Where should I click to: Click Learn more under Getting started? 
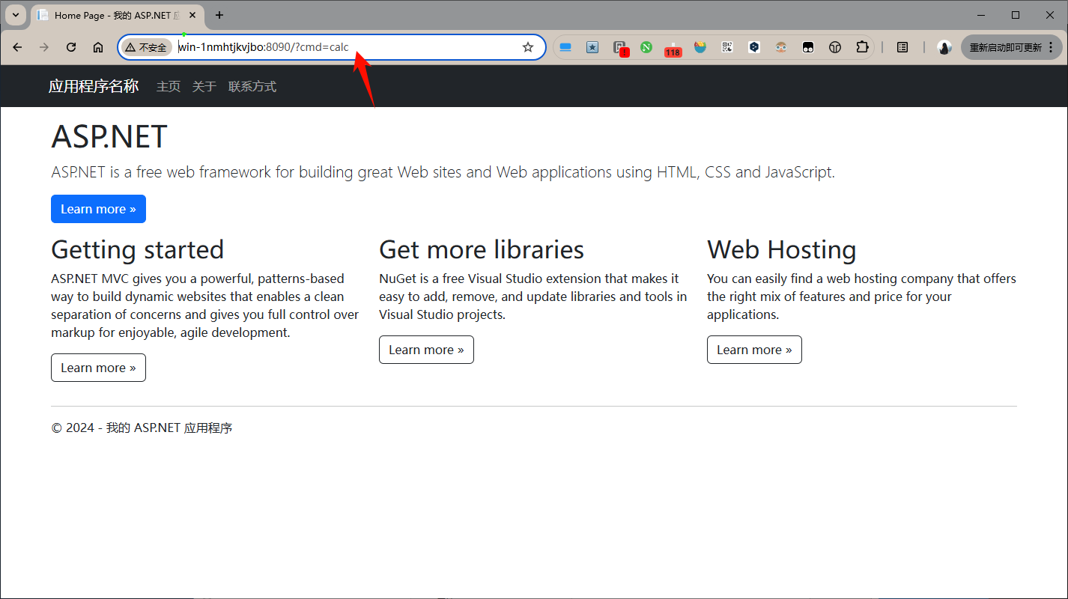click(98, 368)
